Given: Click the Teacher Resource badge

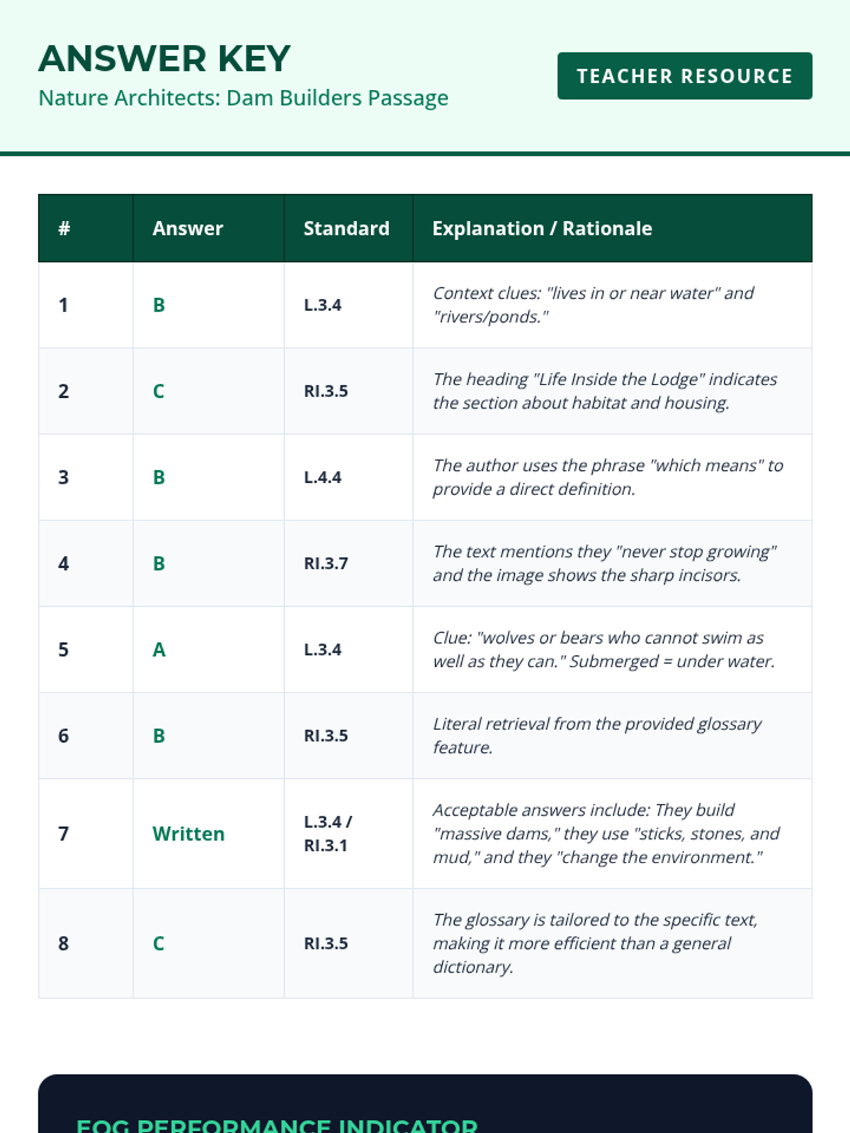Looking at the screenshot, I should point(684,76).
